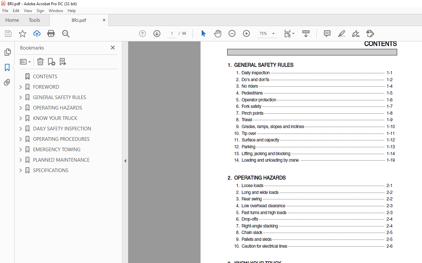Expand the SPECIFICATIONS bookmark
Viewport: 422px width, 263px height.
21,170
